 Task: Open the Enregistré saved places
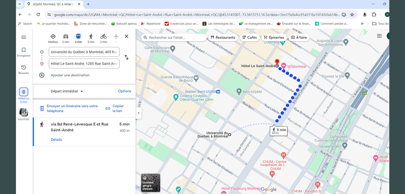coord(24,52)
